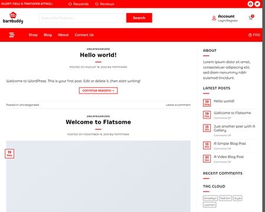This screenshot has width=265, height=212.
Task: Click the 19 Aug date badge
Action: (207, 102)
